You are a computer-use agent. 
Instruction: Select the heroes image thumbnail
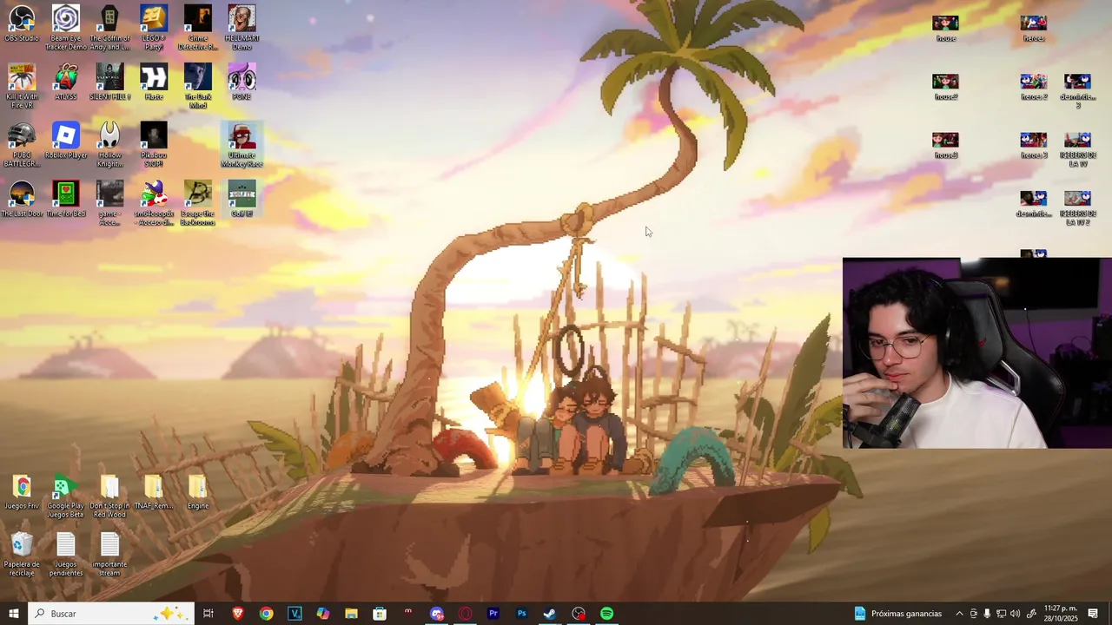(x=1033, y=29)
